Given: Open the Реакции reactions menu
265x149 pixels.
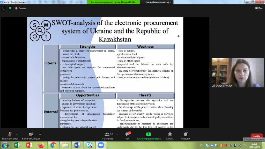Looking at the screenshot, I should pyautogui.click(x=185, y=136).
